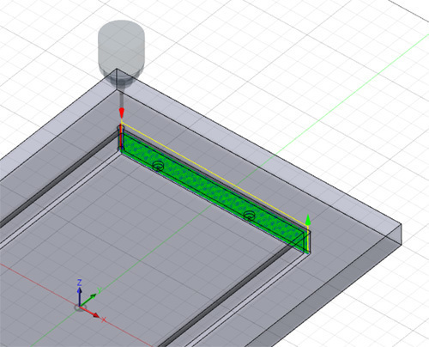
Task: Click the Y label on the triad
Action: (x=100, y=290)
